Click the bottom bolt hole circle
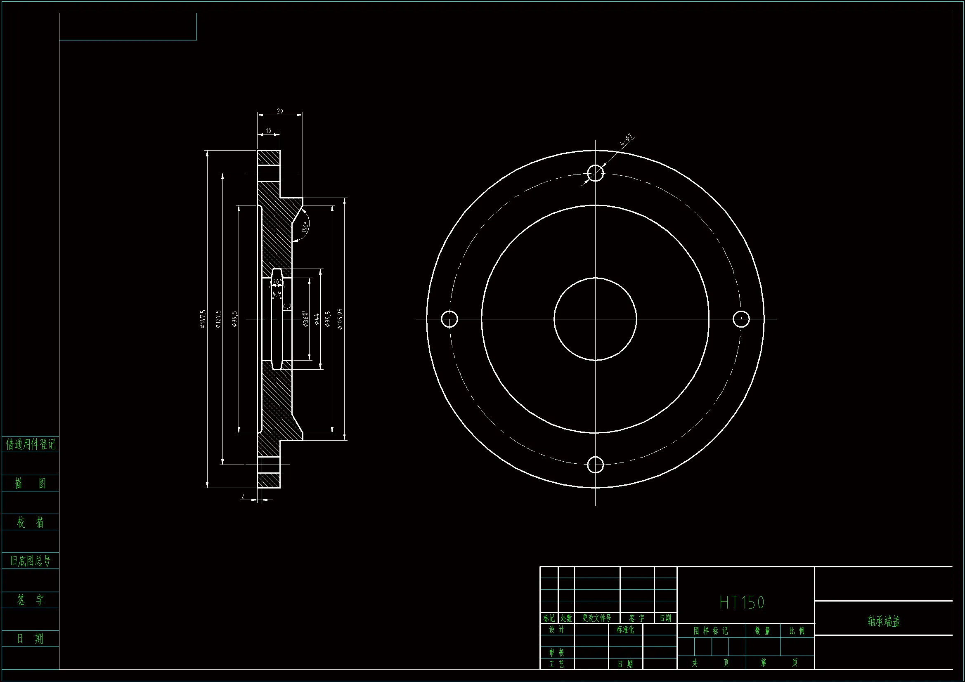Image resolution: width=965 pixels, height=682 pixels. coord(595,465)
